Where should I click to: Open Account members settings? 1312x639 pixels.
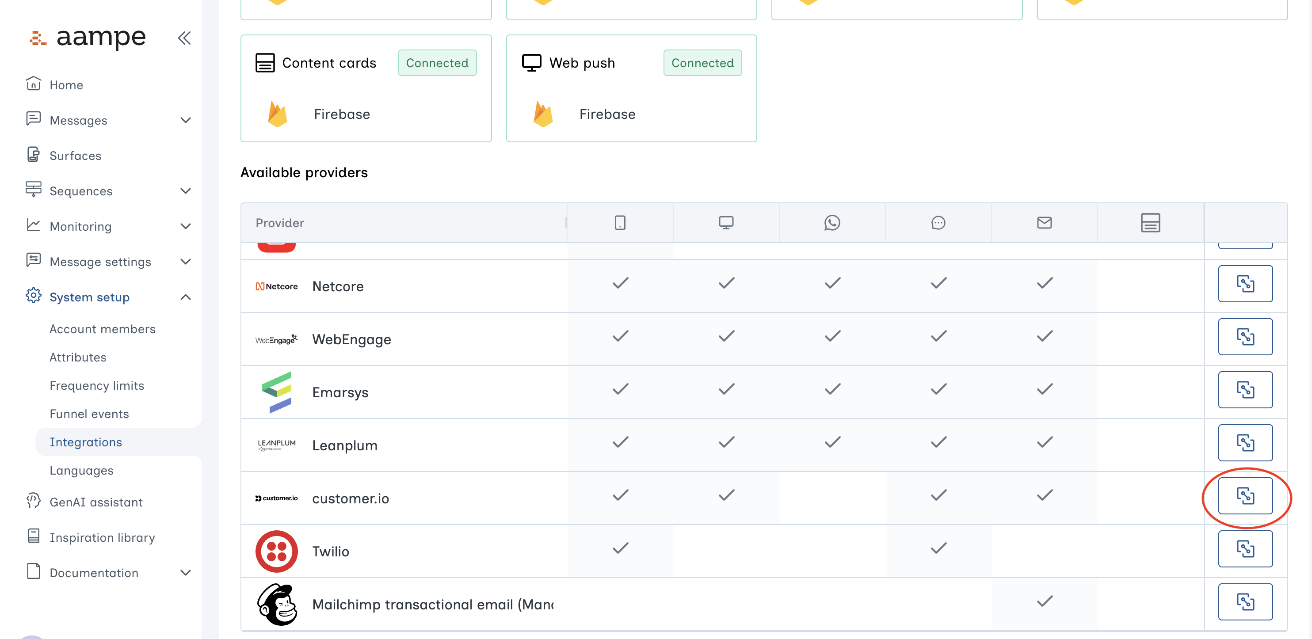pos(103,329)
